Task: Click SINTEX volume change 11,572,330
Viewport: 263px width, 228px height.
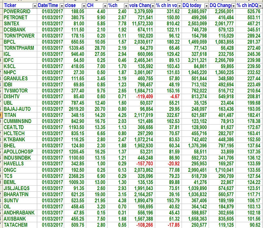Action: point(142,24)
